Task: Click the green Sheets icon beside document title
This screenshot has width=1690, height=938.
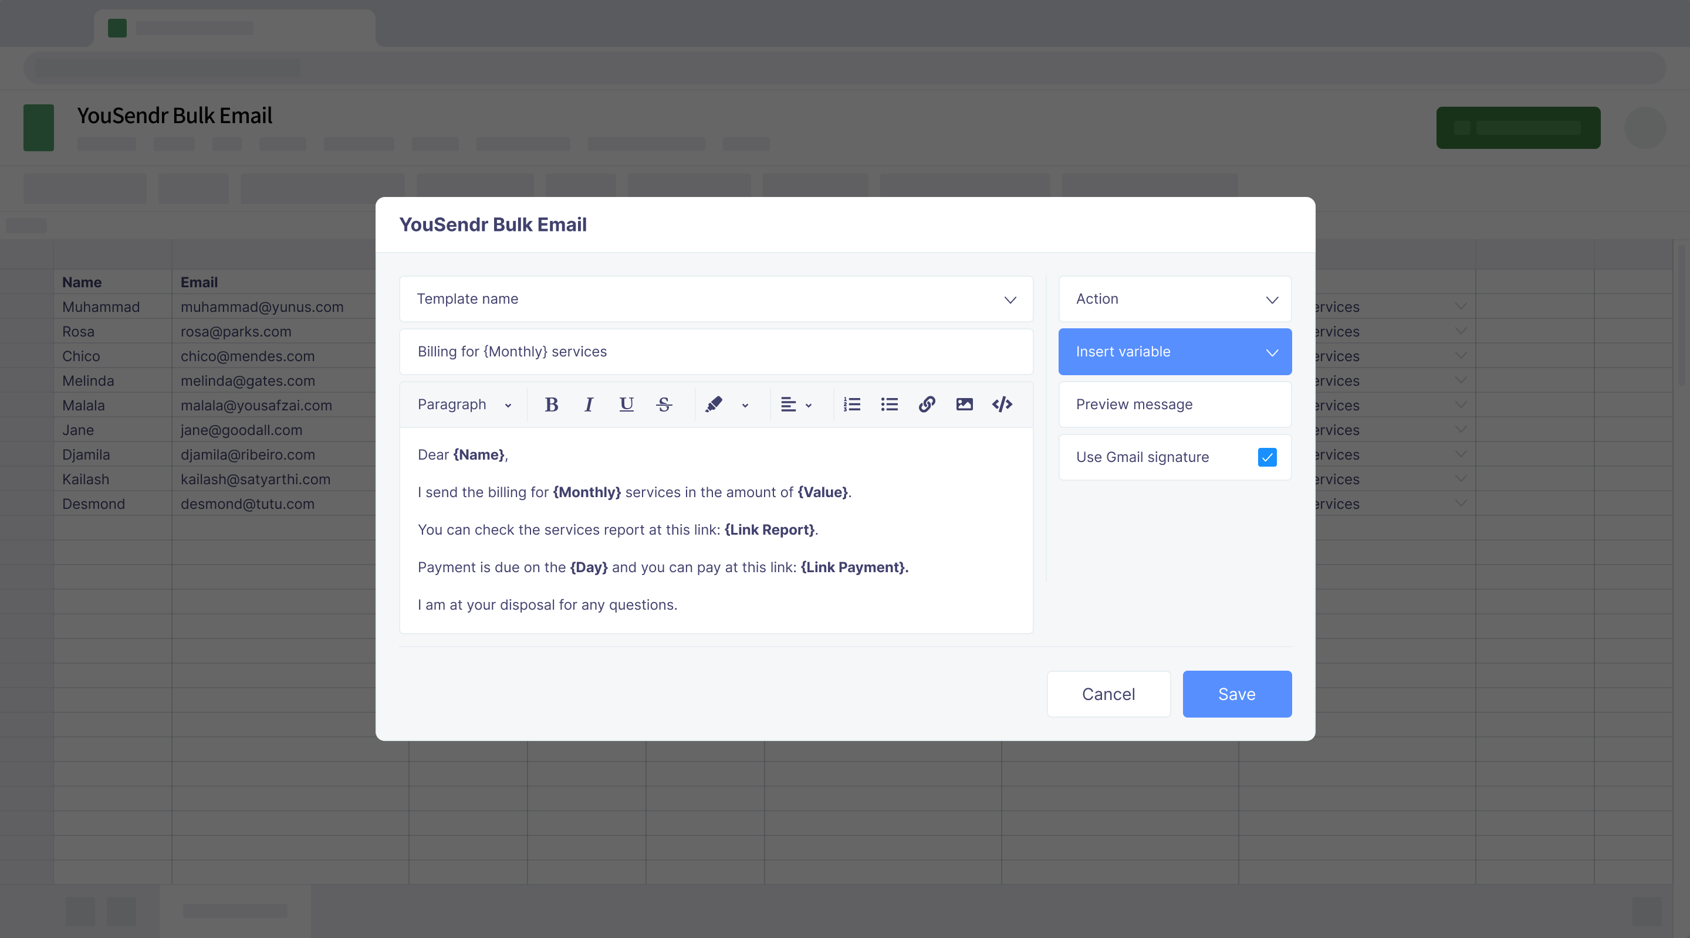Action: [x=39, y=128]
